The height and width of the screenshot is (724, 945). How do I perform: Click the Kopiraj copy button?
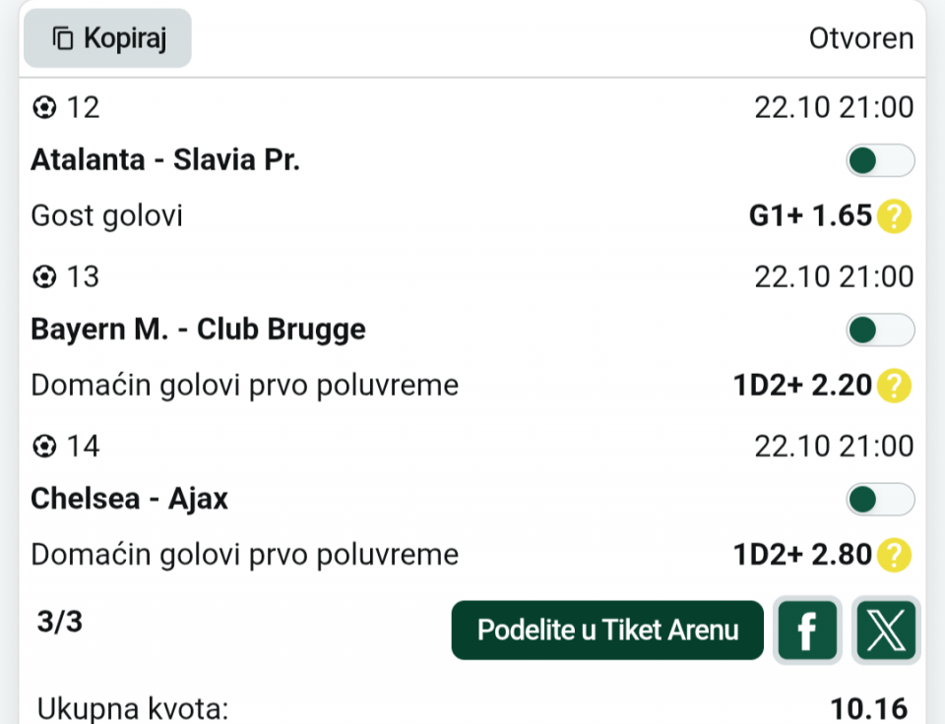point(108,38)
